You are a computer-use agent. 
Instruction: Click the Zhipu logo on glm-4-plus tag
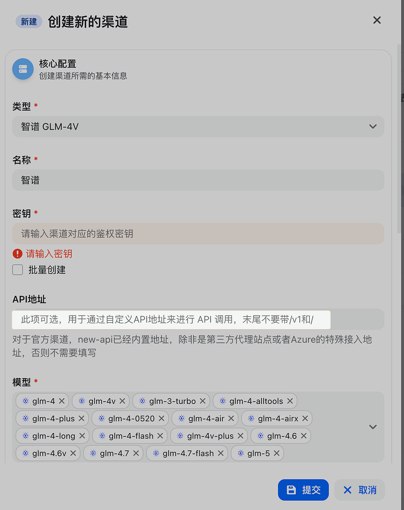pyautogui.click(x=26, y=418)
